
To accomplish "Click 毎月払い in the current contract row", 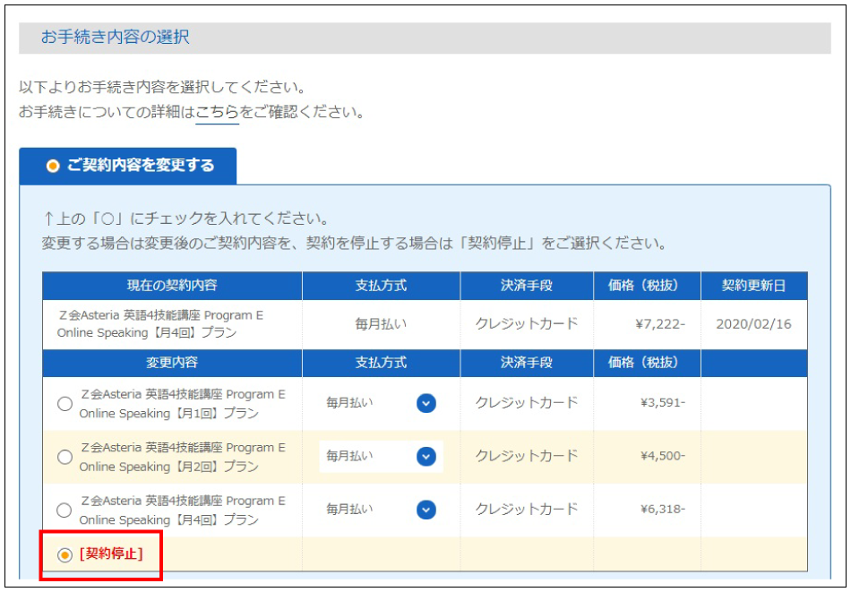I will pyautogui.click(x=381, y=324).
